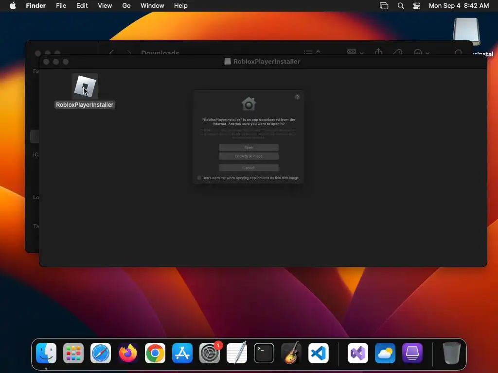Open TextEdit from the Dock
The image size is (498, 373).
[237, 352]
